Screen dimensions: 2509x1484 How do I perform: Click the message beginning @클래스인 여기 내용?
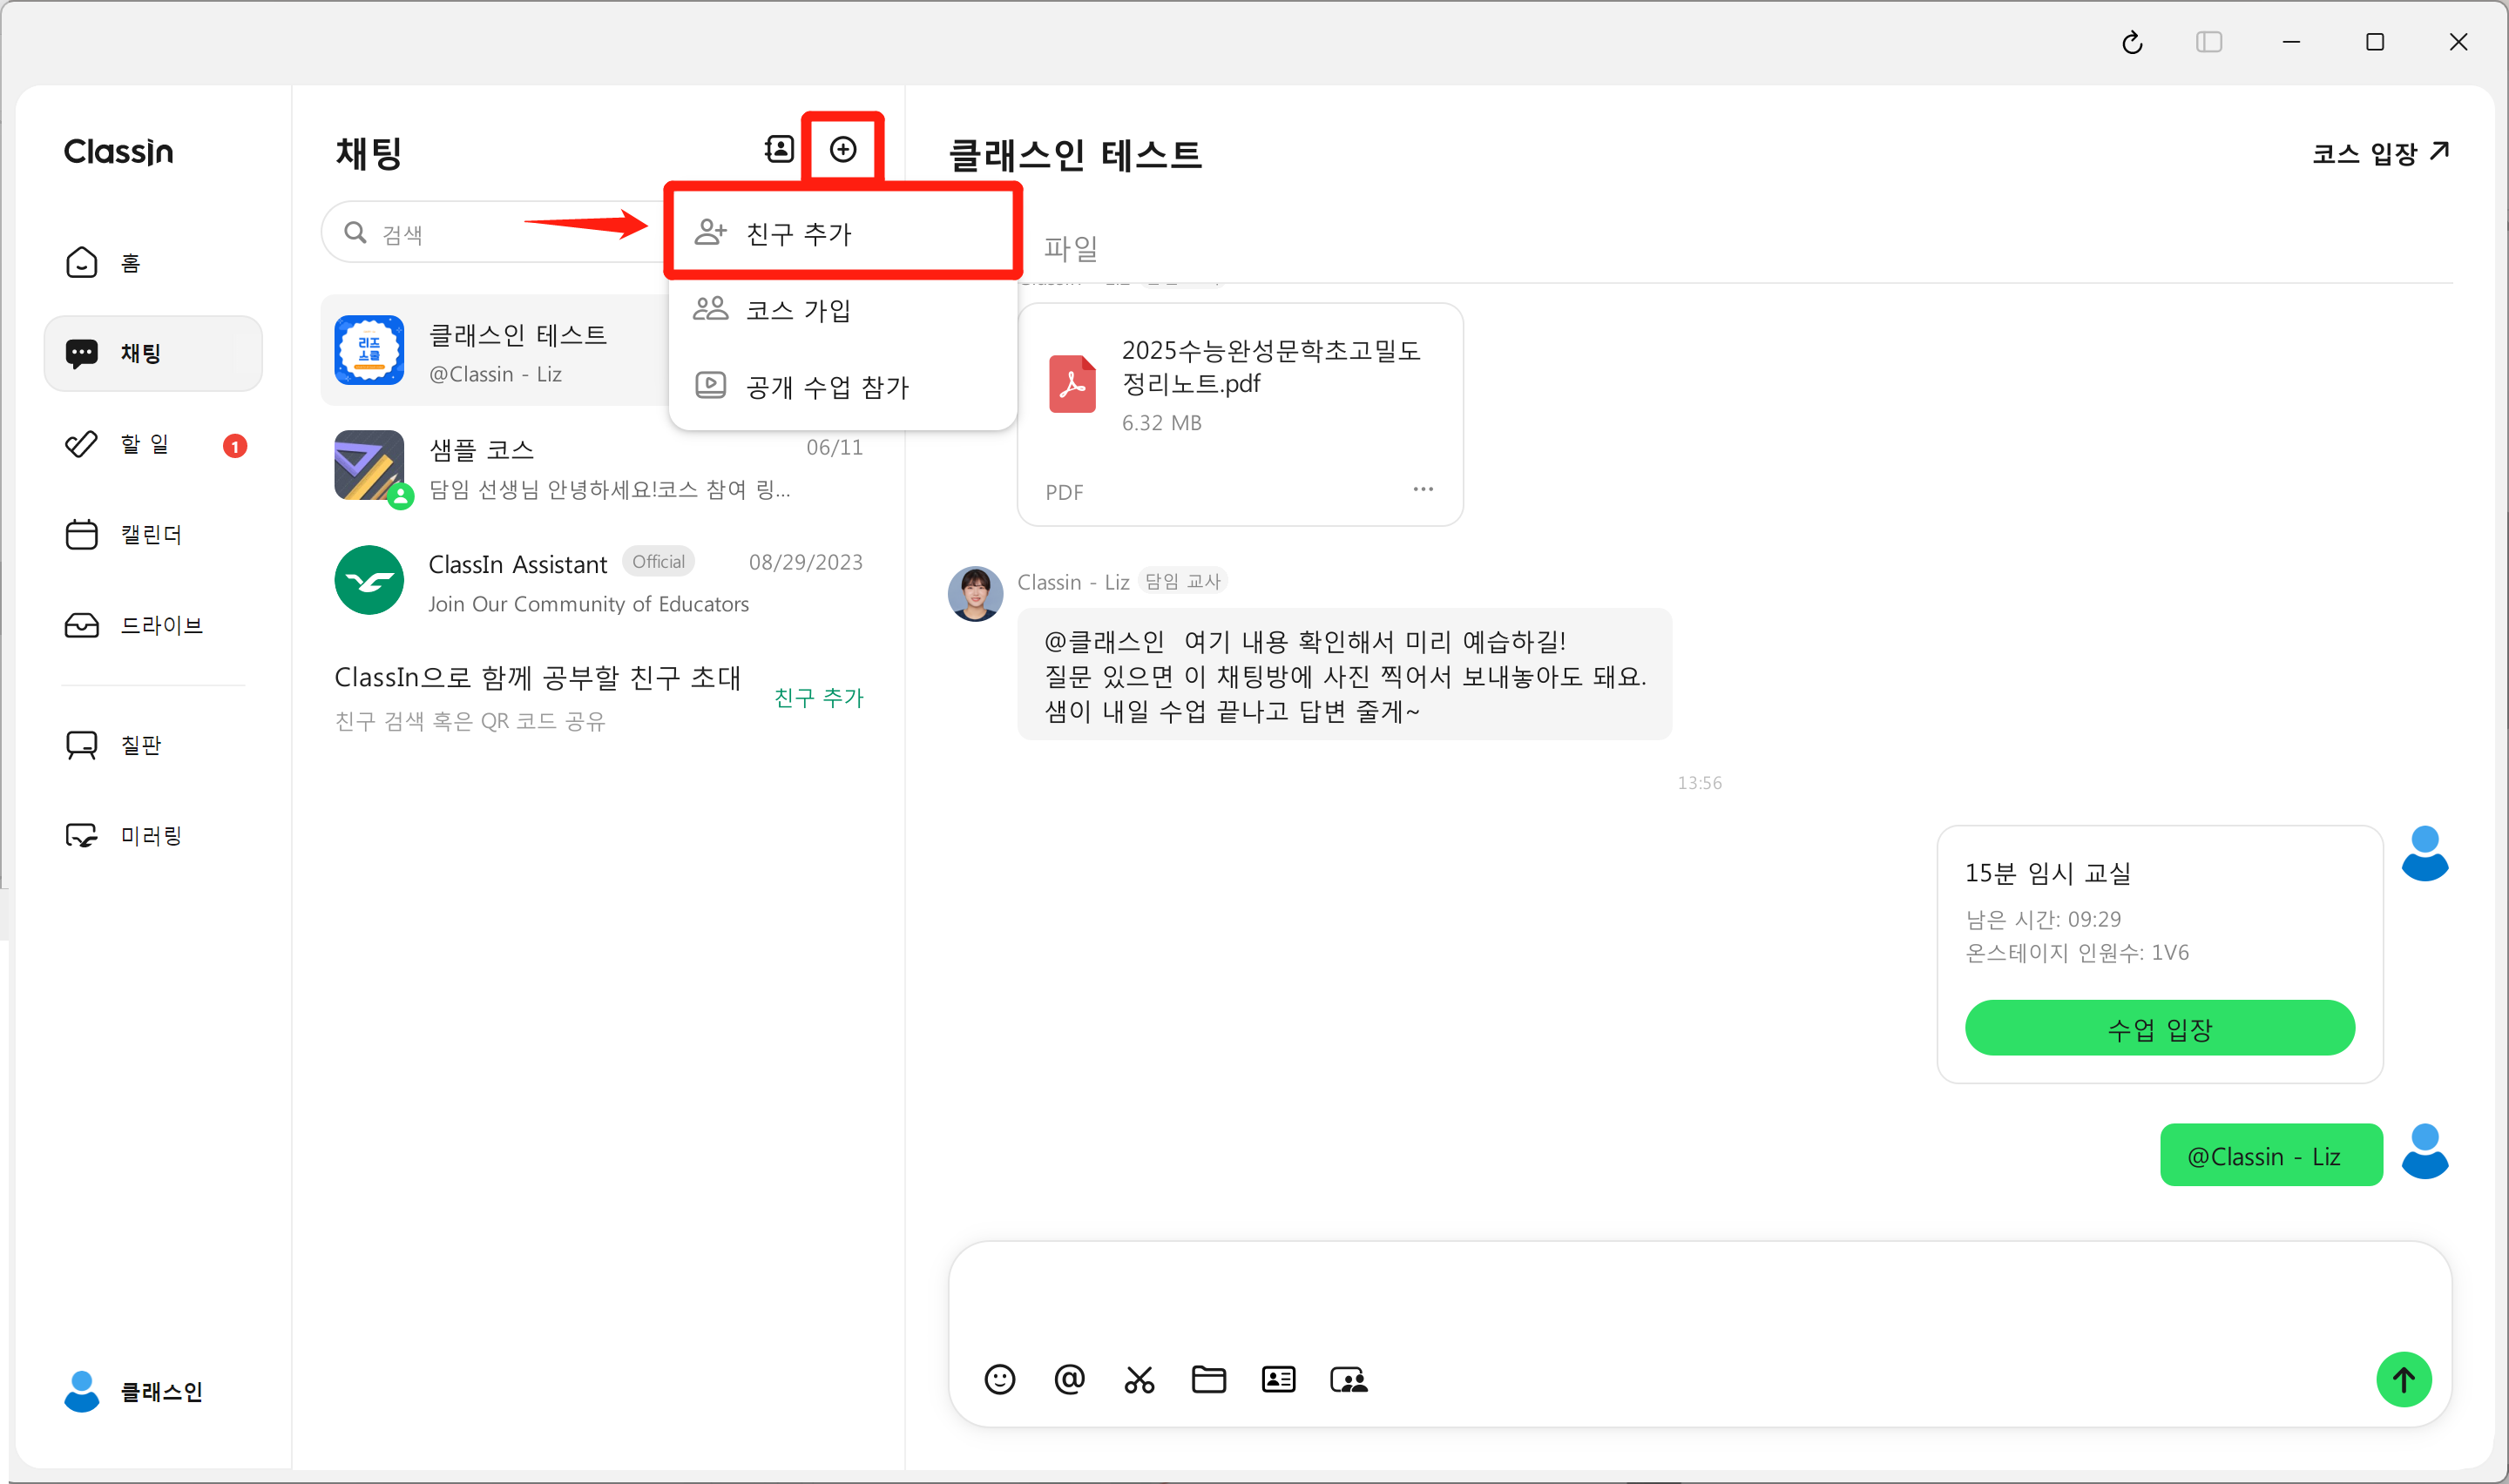[x=1345, y=675]
